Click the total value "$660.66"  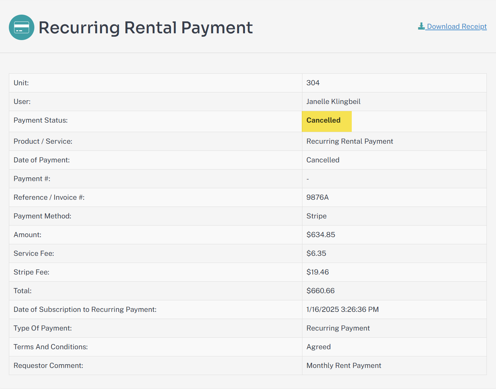pos(320,291)
